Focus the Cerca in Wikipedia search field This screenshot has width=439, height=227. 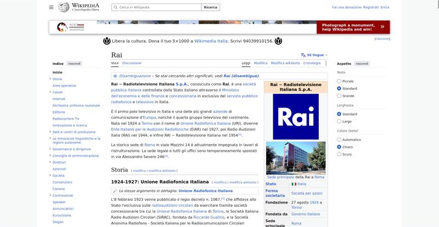[156, 7]
